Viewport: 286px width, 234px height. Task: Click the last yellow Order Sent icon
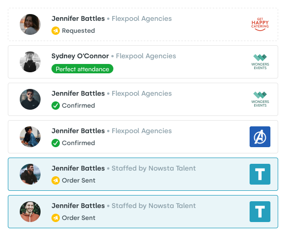[x=56, y=218]
